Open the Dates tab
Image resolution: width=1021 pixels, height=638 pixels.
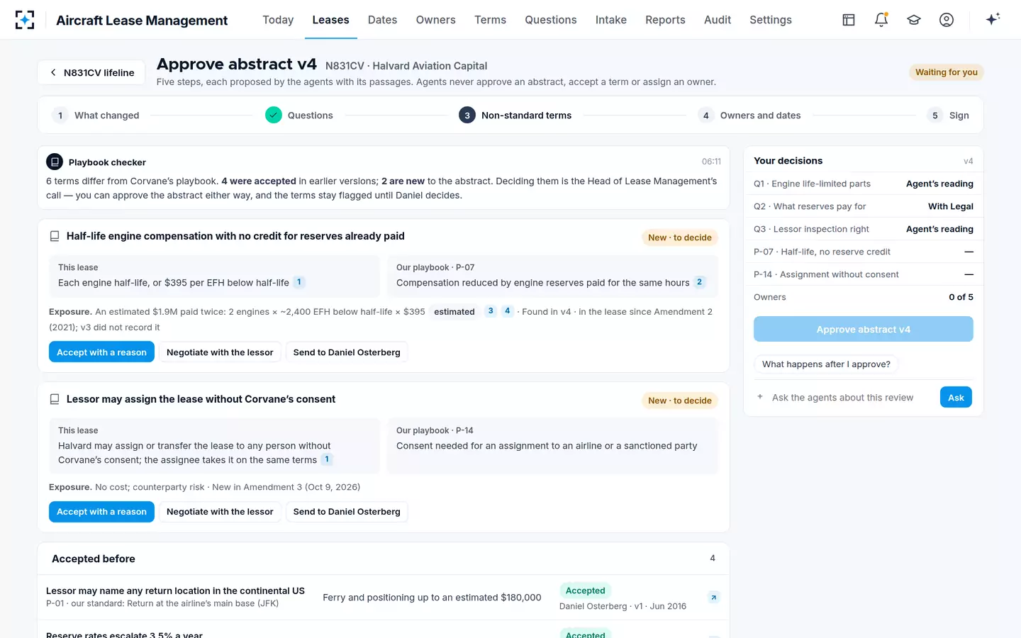[382, 20]
